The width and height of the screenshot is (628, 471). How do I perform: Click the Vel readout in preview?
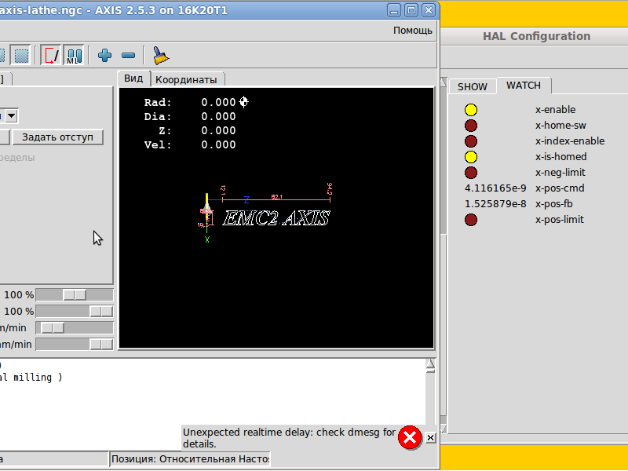pos(190,144)
